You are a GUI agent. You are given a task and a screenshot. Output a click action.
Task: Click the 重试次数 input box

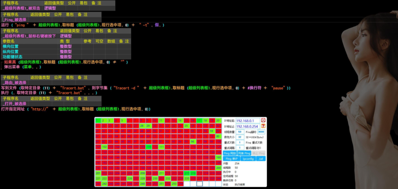[239, 143]
